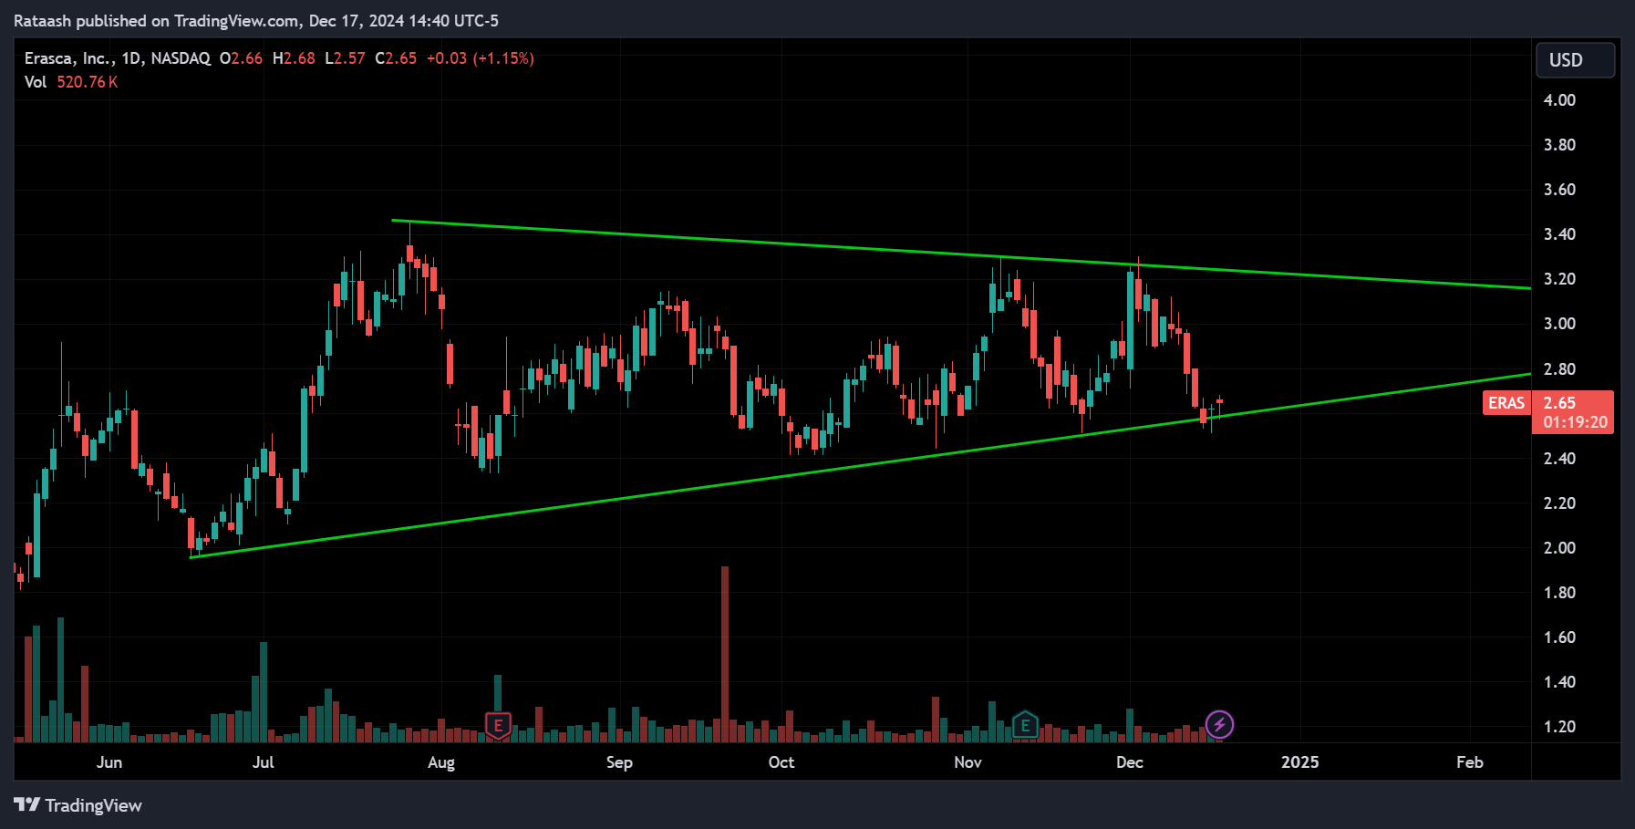Click the Dec date axis label
1635x829 pixels.
[1130, 762]
